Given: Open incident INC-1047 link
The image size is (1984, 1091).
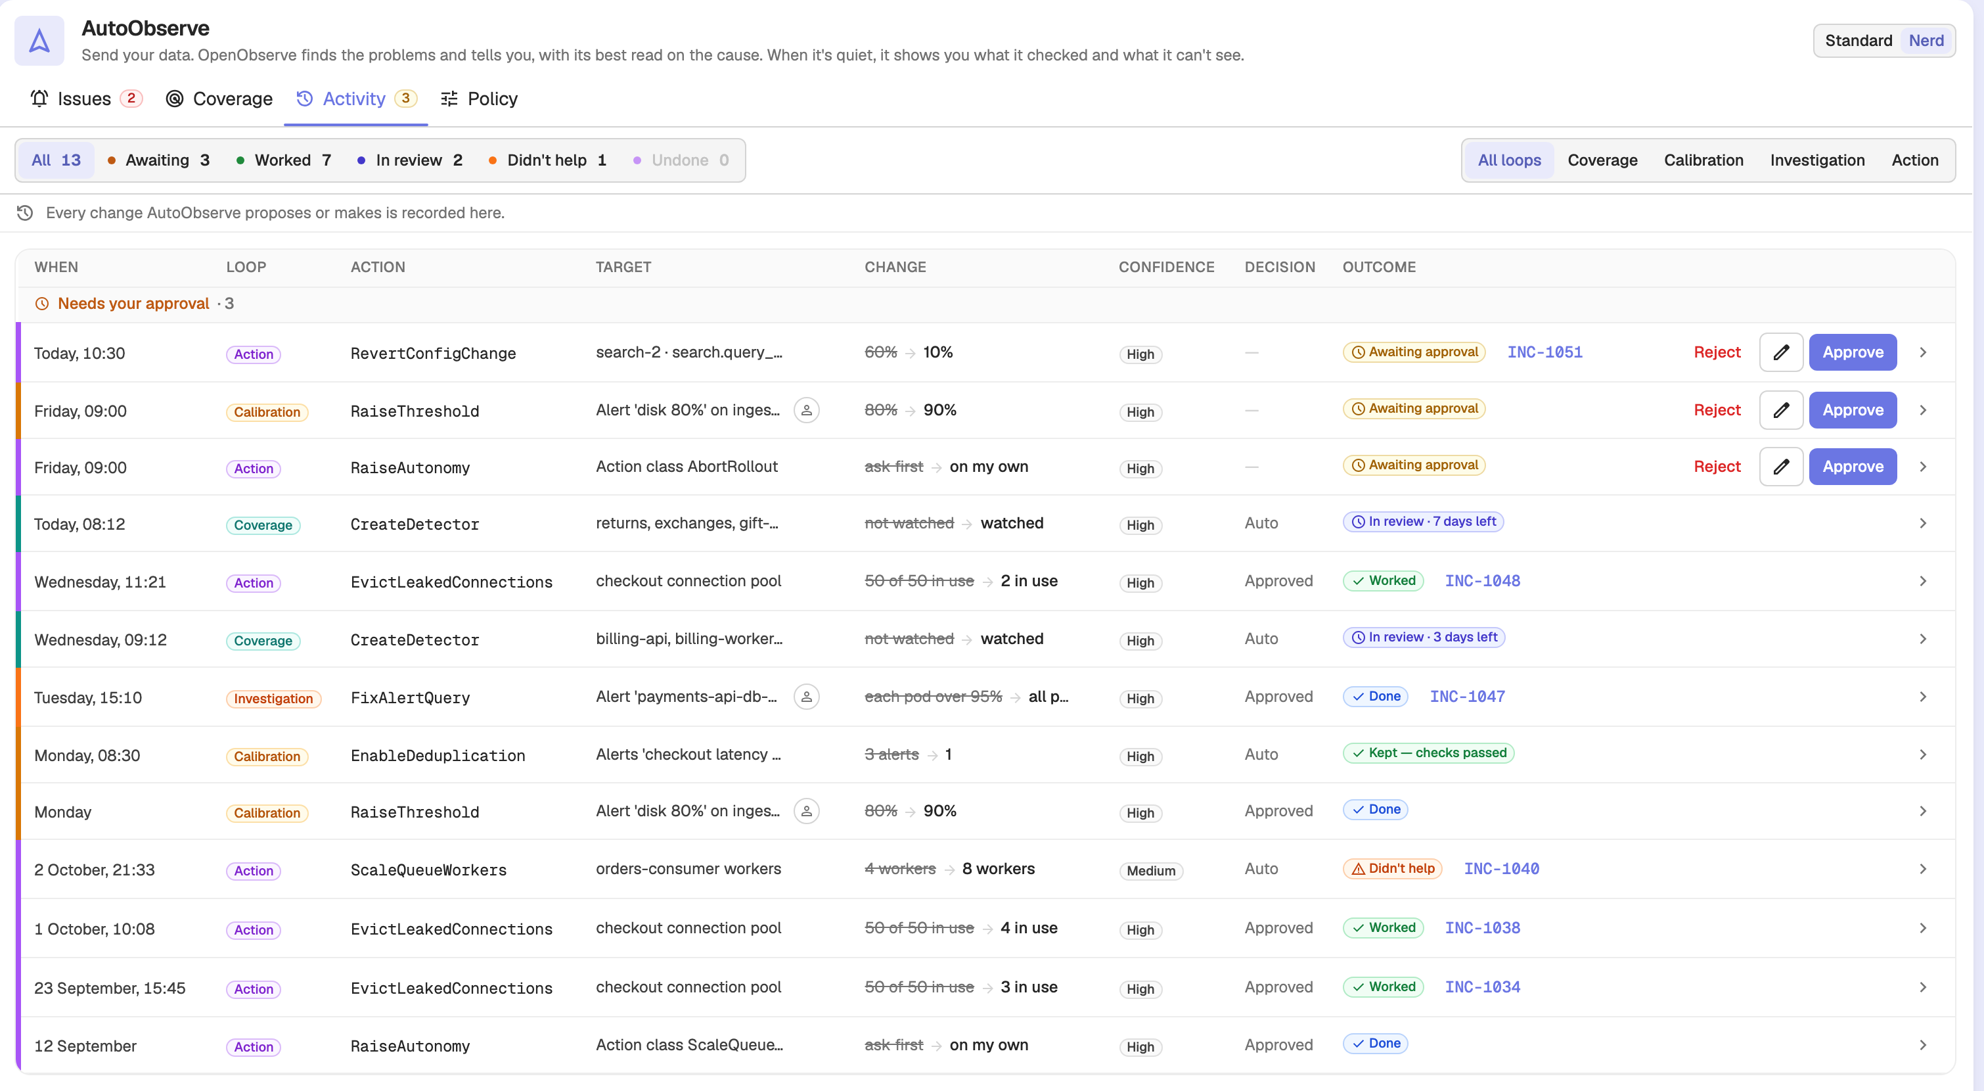Looking at the screenshot, I should tap(1467, 697).
